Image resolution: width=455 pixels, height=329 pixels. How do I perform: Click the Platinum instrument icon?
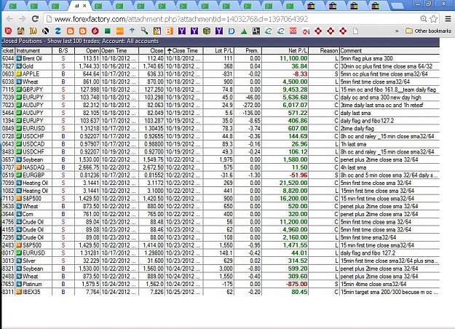(19, 285)
